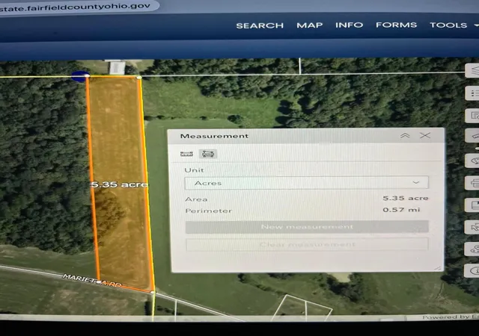
Task: Open the FORMS menu item
Action: pyautogui.click(x=396, y=25)
